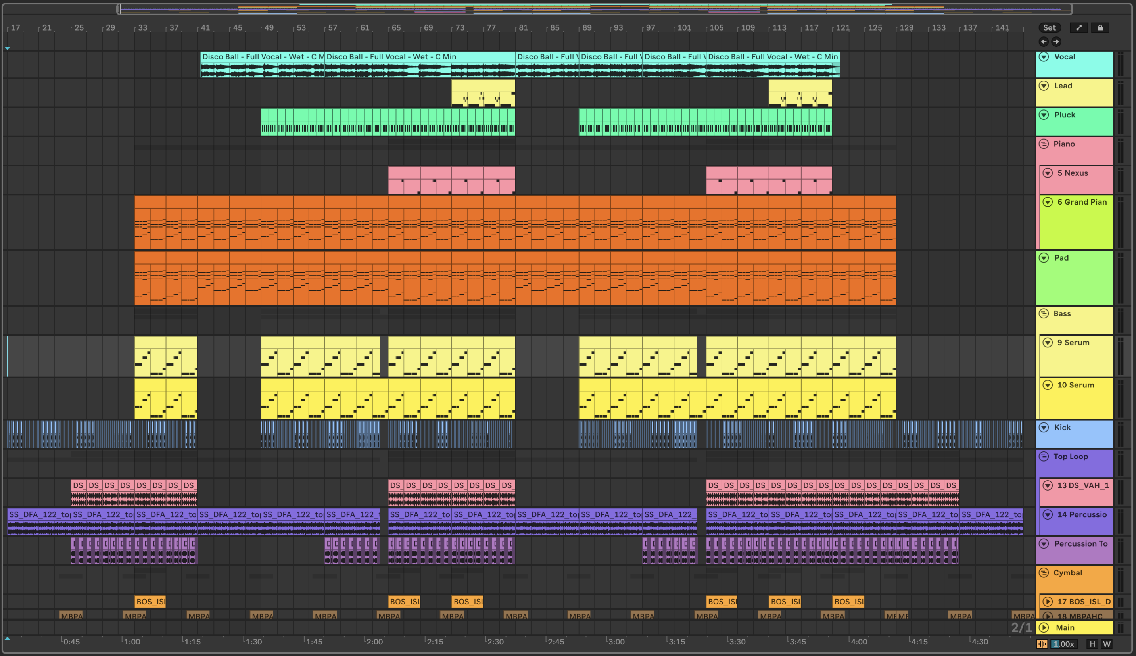Jump to next locator arrow
This screenshot has height=656, width=1136.
(1056, 42)
